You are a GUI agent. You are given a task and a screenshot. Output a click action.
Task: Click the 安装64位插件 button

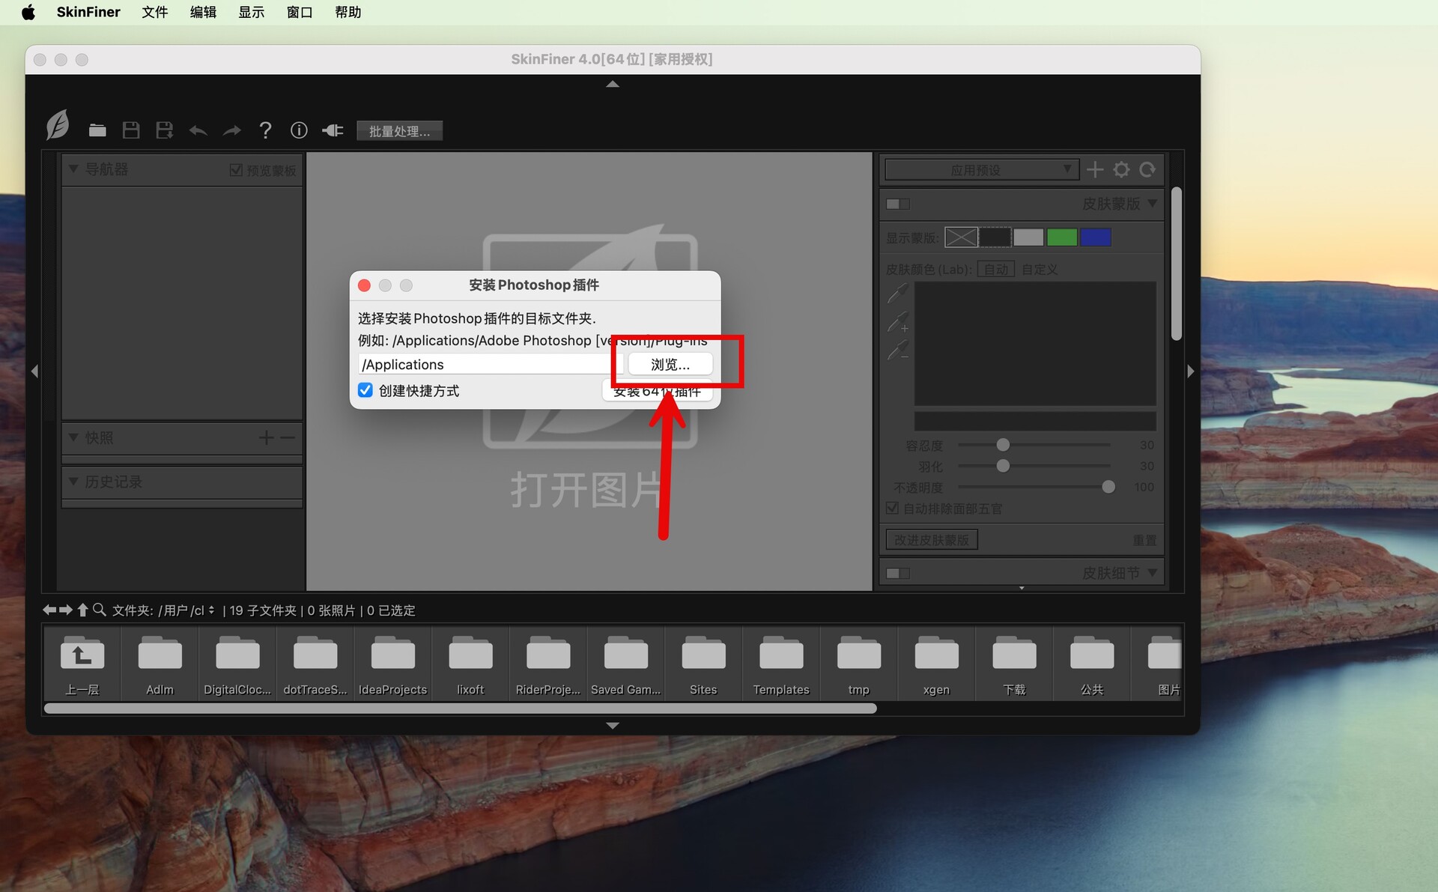coord(657,391)
